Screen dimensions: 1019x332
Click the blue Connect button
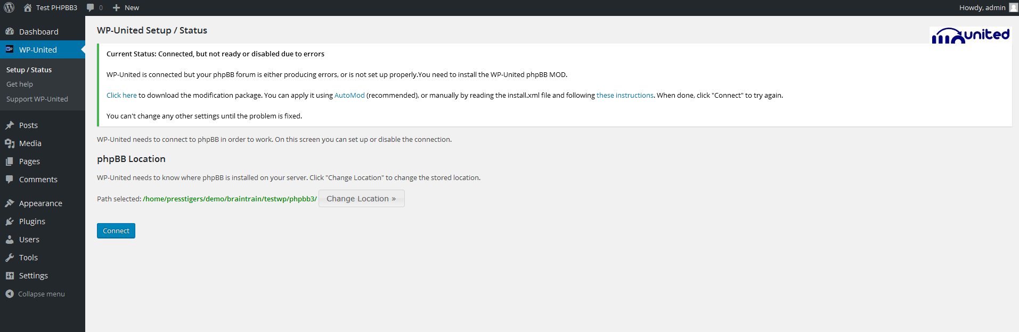pyautogui.click(x=116, y=231)
